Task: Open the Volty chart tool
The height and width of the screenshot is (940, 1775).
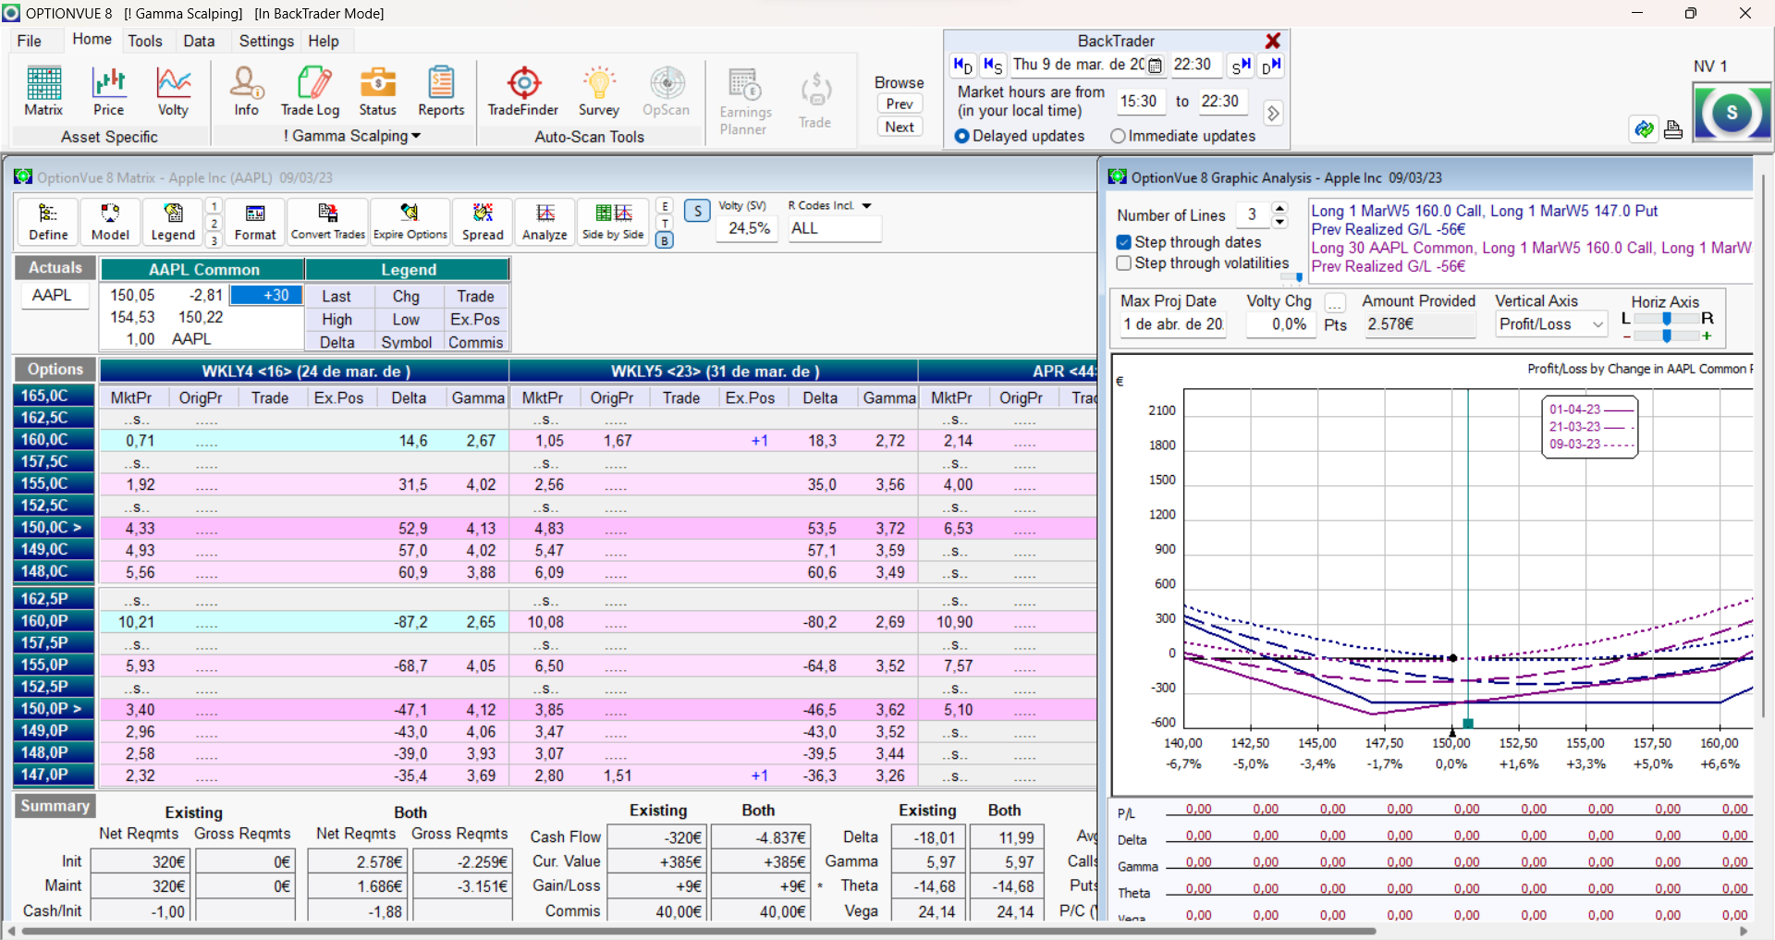Action: pos(173,92)
